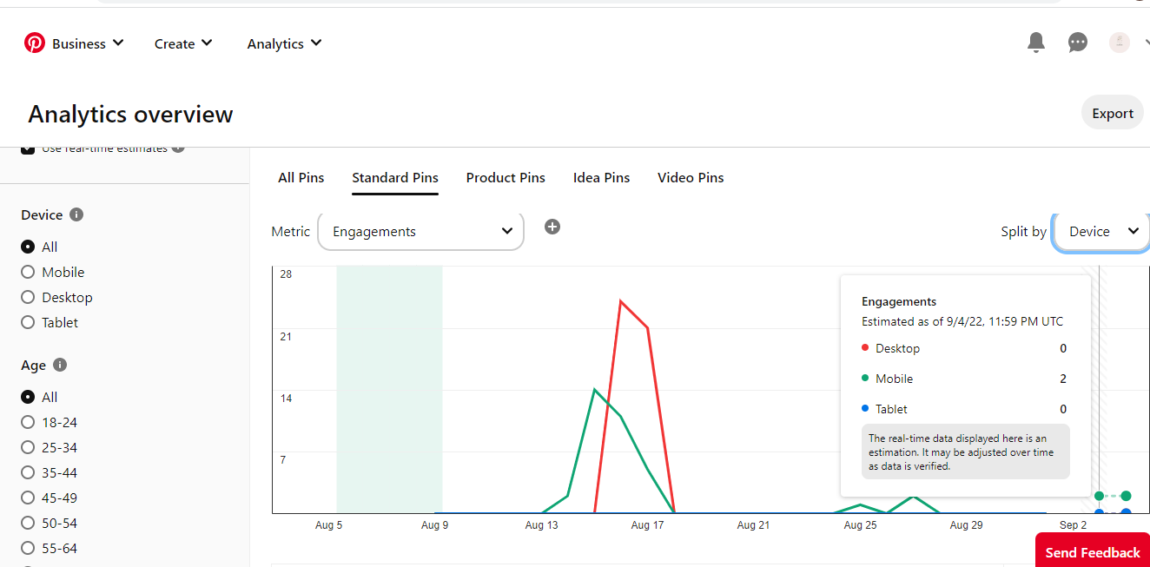
Task: Click the add metric plus icon
Action: (x=552, y=227)
